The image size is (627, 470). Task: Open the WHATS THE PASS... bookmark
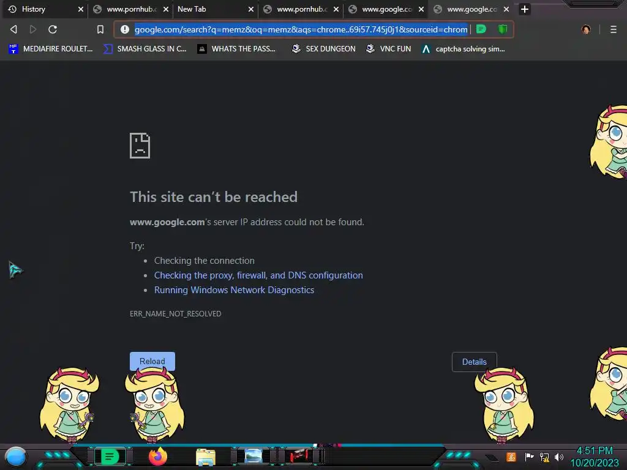coord(236,49)
